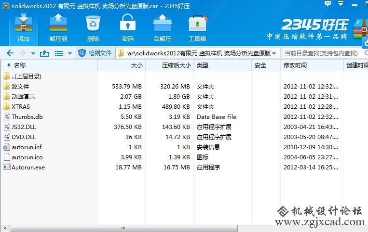The height and width of the screenshot is (232, 368).
Task: Select the ..(上层目录) parent folder row
Action: (x=27, y=77)
